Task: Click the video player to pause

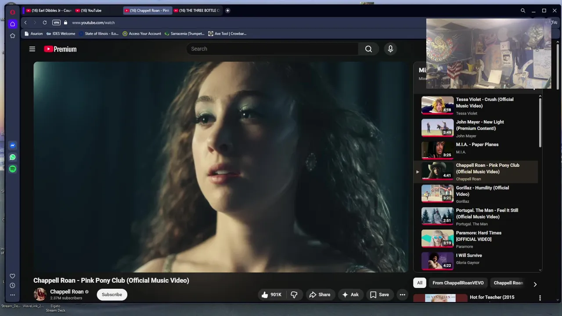Action: point(221,167)
